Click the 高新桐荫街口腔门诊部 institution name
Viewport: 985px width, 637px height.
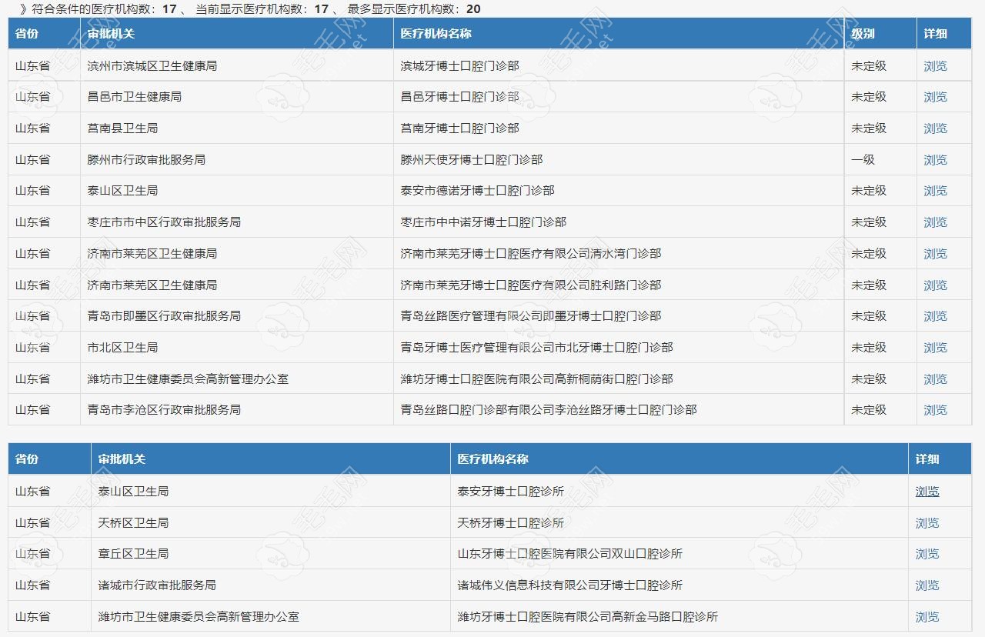tap(537, 379)
